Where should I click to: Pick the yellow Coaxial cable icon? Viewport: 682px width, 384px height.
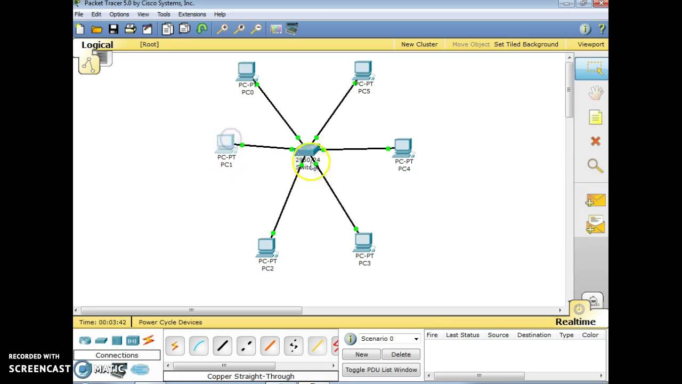click(x=317, y=346)
